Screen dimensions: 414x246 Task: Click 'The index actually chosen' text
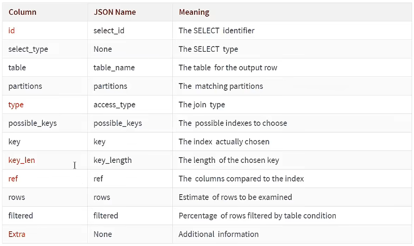pos(224,142)
